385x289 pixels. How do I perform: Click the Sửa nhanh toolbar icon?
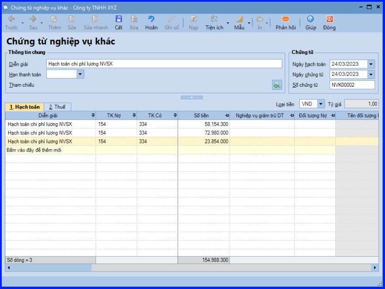click(95, 19)
